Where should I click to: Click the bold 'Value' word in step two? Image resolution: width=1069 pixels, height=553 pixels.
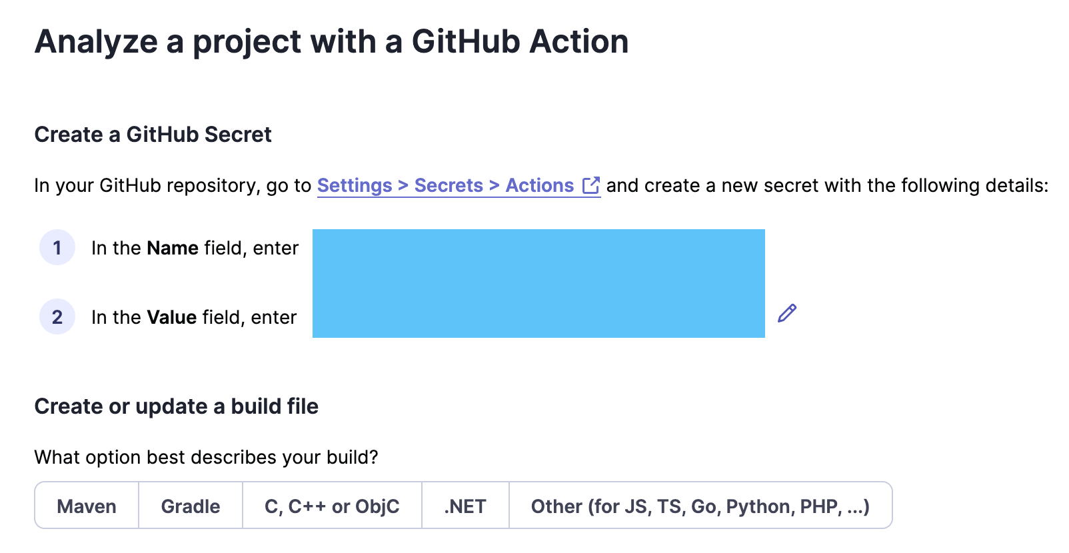172,317
